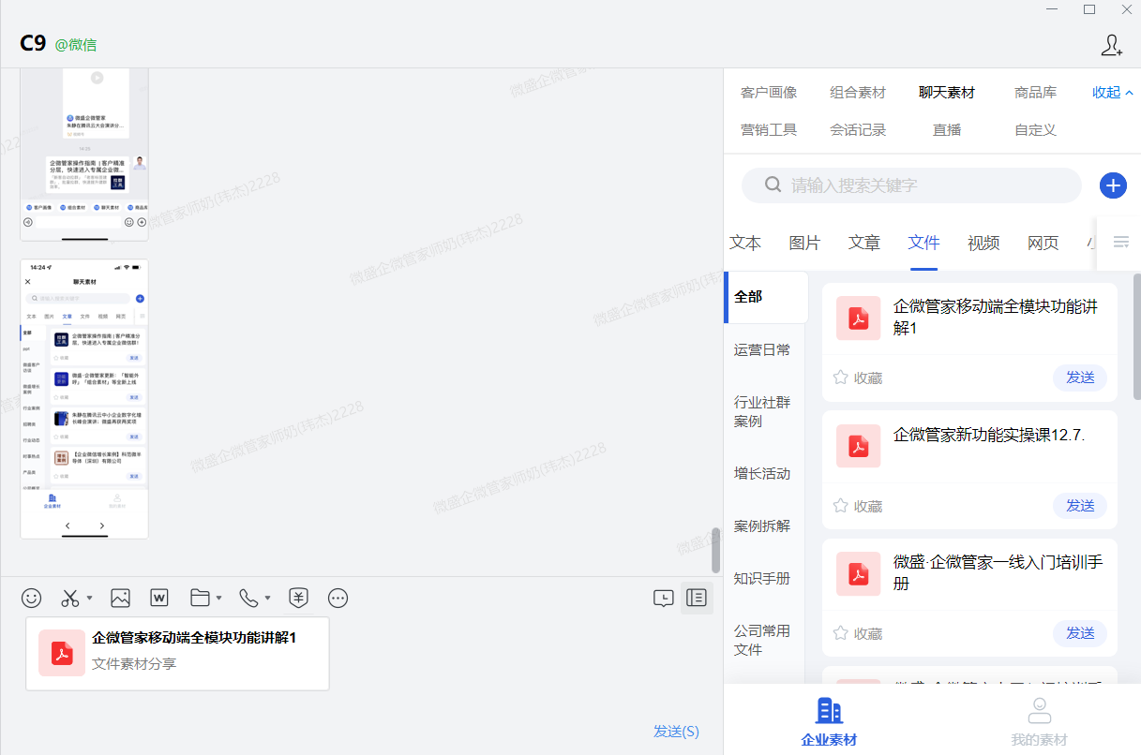Switch material type to 文章
Viewport: 1141px width, 755px height.
click(864, 243)
